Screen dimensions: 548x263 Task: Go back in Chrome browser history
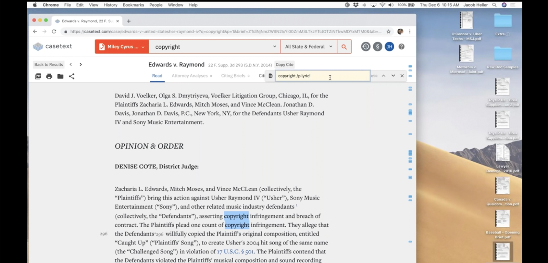[35, 32]
